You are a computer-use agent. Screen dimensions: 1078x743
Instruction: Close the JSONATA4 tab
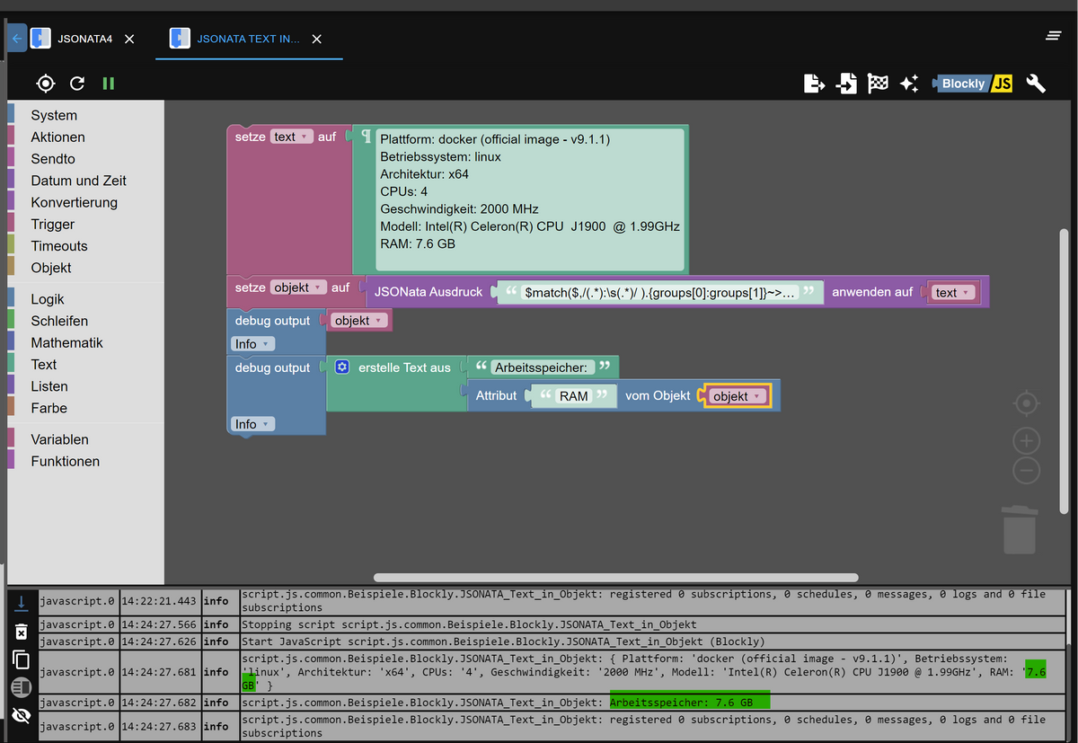pyautogui.click(x=129, y=39)
